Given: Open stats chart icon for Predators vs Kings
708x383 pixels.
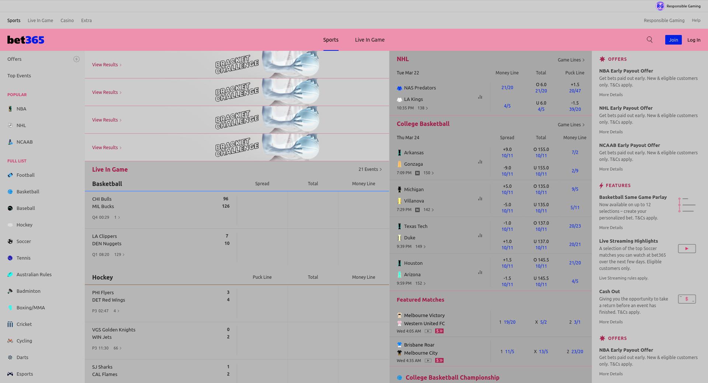Looking at the screenshot, I should [480, 97].
